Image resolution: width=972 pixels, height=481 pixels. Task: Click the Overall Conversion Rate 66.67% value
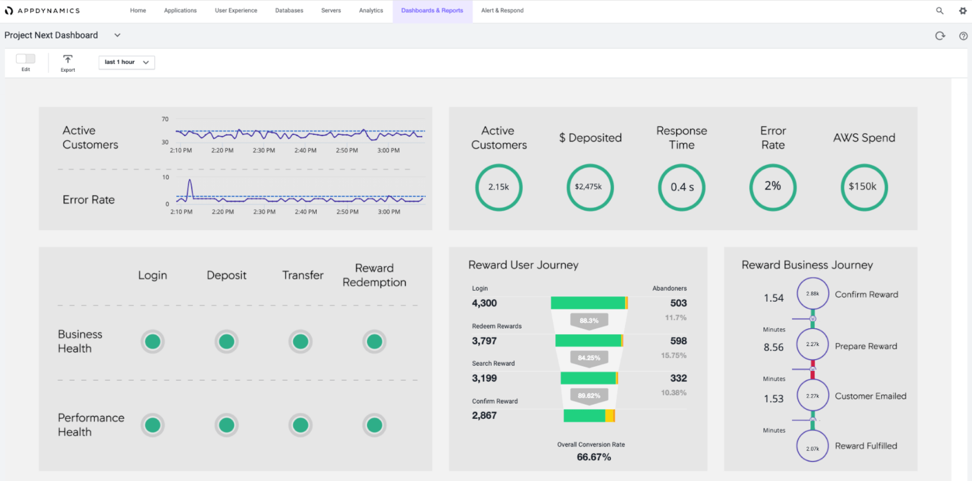click(594, 457)
